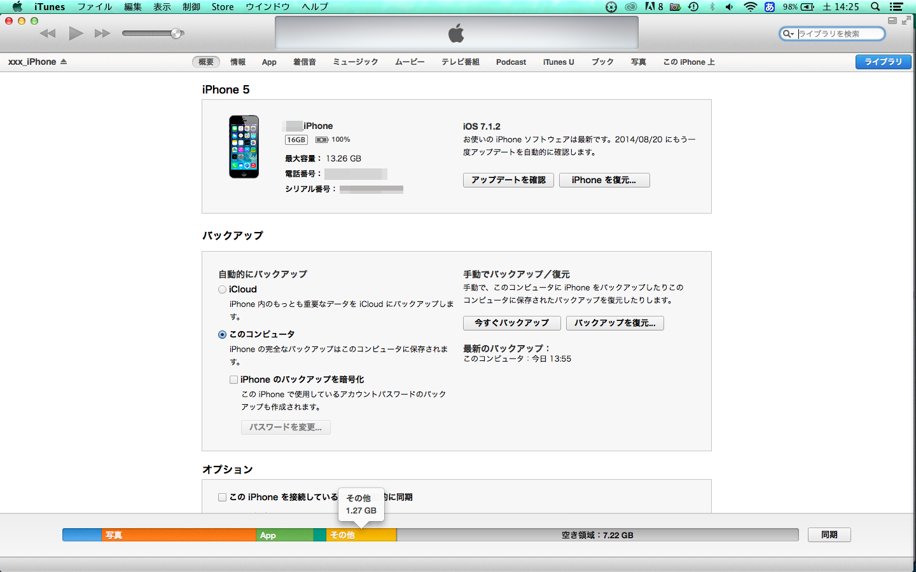The image size is (916, 572).
Task: Click the 16GB capacity badge
Action: pos(296,140)
